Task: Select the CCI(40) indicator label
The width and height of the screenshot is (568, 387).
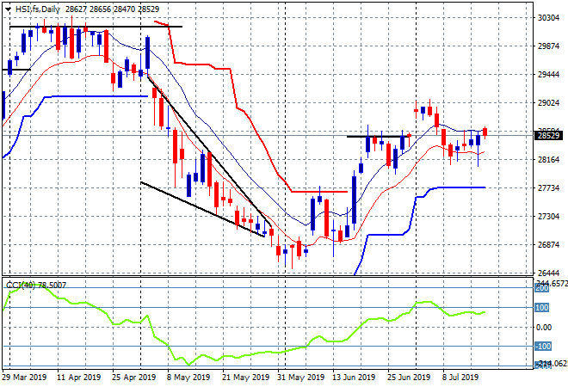Action: coord(21,286)
